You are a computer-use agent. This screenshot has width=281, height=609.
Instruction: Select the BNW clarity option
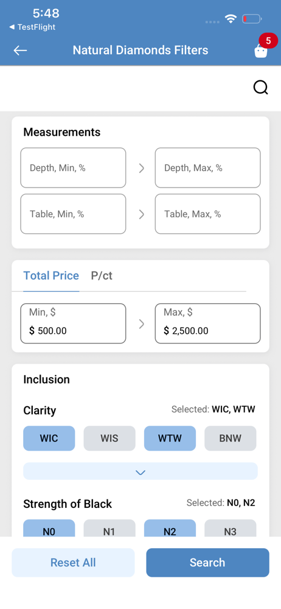click(230, 438)
